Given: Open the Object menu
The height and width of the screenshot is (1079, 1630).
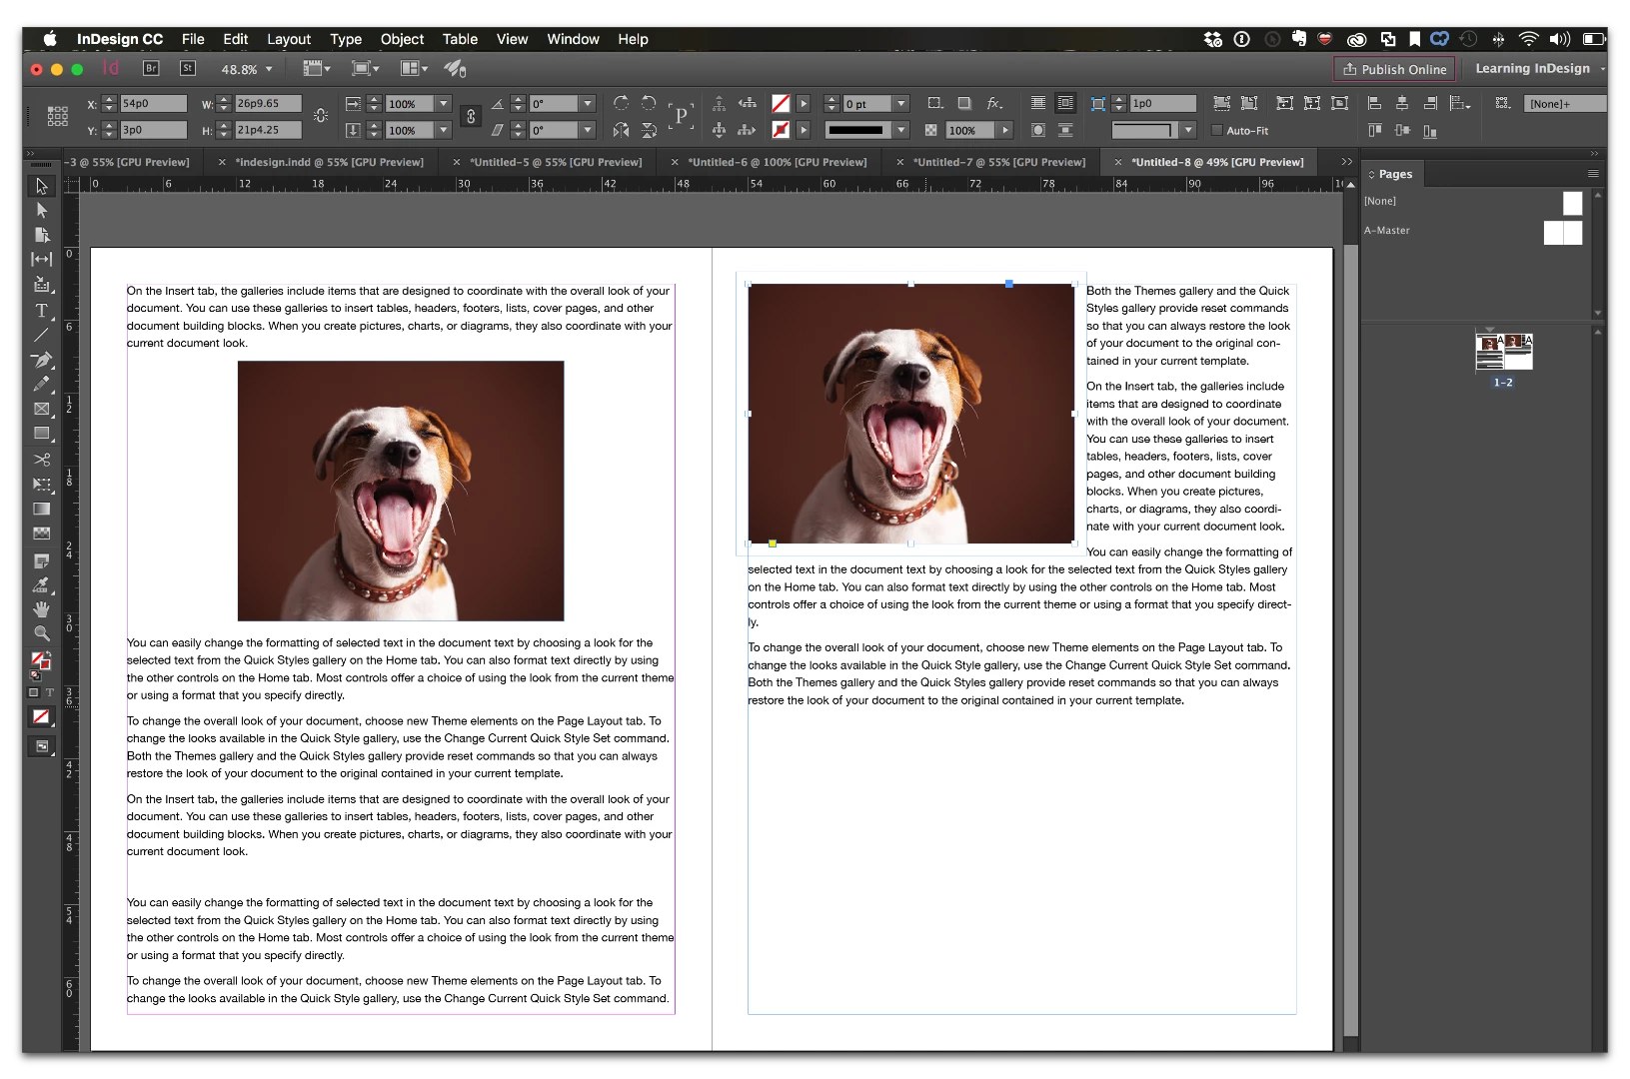Looking at the screenshot, I should [x=402, y=39].
